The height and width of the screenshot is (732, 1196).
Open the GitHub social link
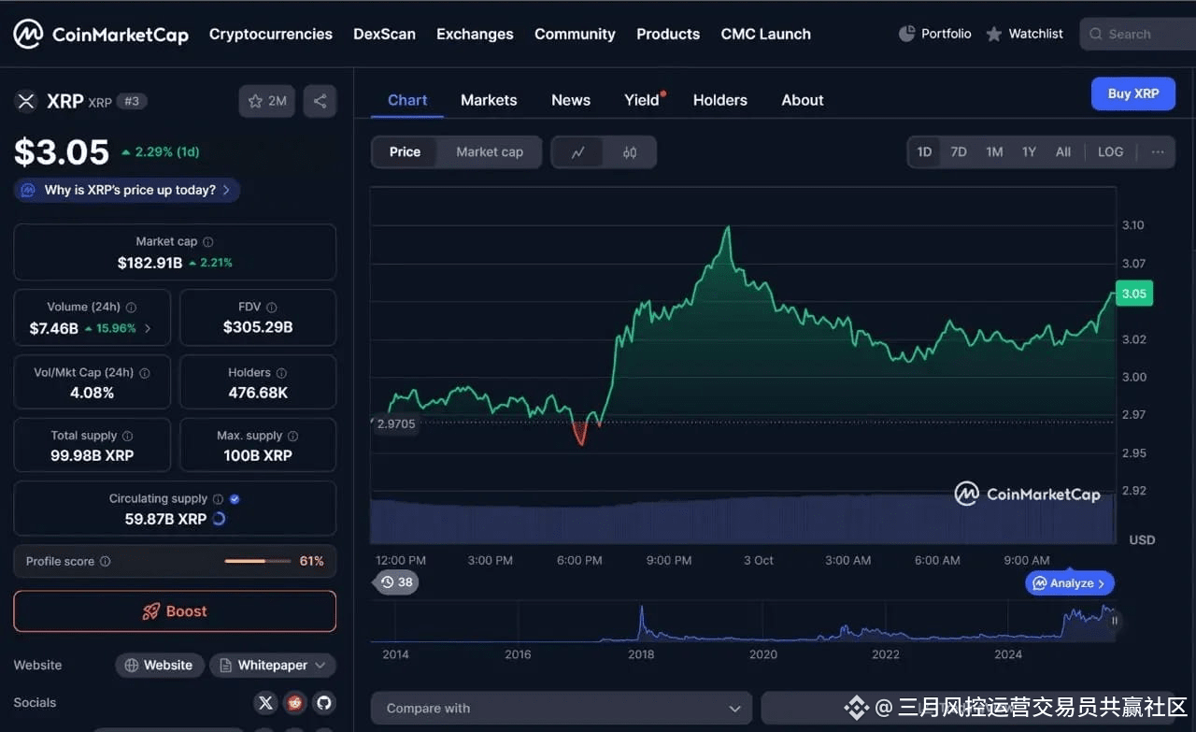coord(323,703)
